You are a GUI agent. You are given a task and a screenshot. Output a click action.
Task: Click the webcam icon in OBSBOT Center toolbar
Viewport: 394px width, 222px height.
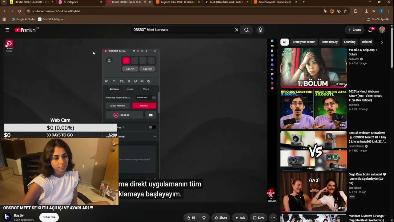[129, 81]
